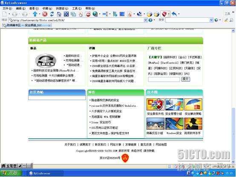The height and width of the screenshot is (177, 236).
Task: Open the 安全管理小组 thumbnail image
Action: tap(174, 105)
